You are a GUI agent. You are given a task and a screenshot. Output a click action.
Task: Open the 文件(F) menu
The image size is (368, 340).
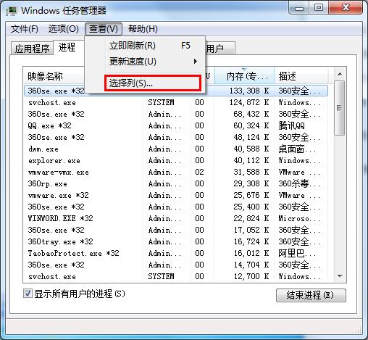pos(25,29)
